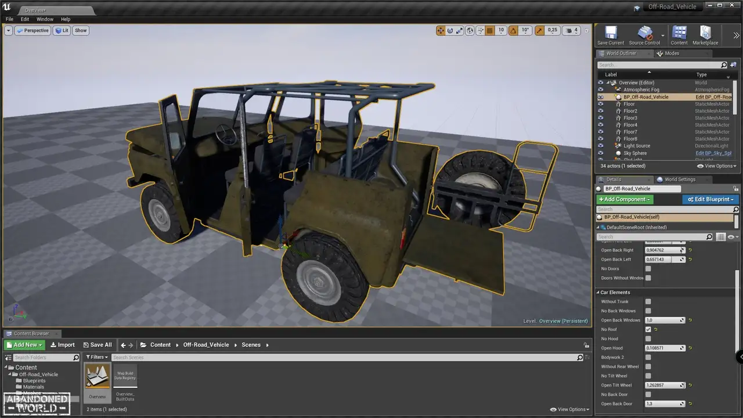Toggle world/local coordinate system globe icon
The image size is (743, 418).
[470, 31]
